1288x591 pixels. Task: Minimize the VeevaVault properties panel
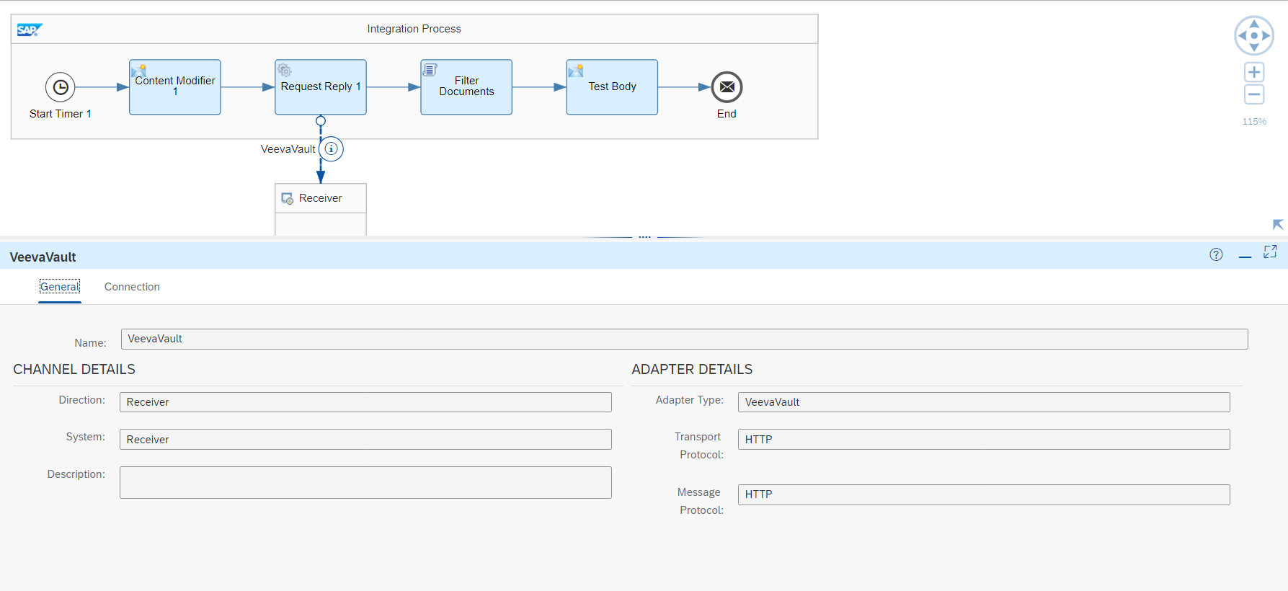click(x=1245, y=256)
